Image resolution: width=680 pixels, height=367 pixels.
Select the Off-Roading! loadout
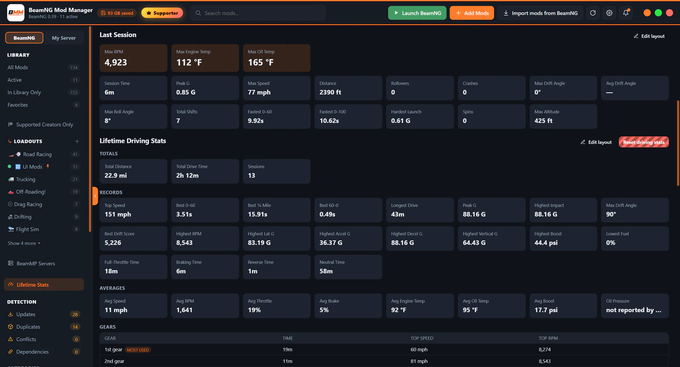click(43, 192)
